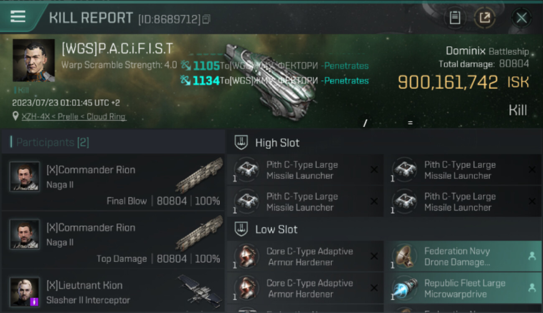Image resolution: width=543 pixels, height=313 pixels.
Task: Click the share export icon
Action: click(x=485, y=18)
